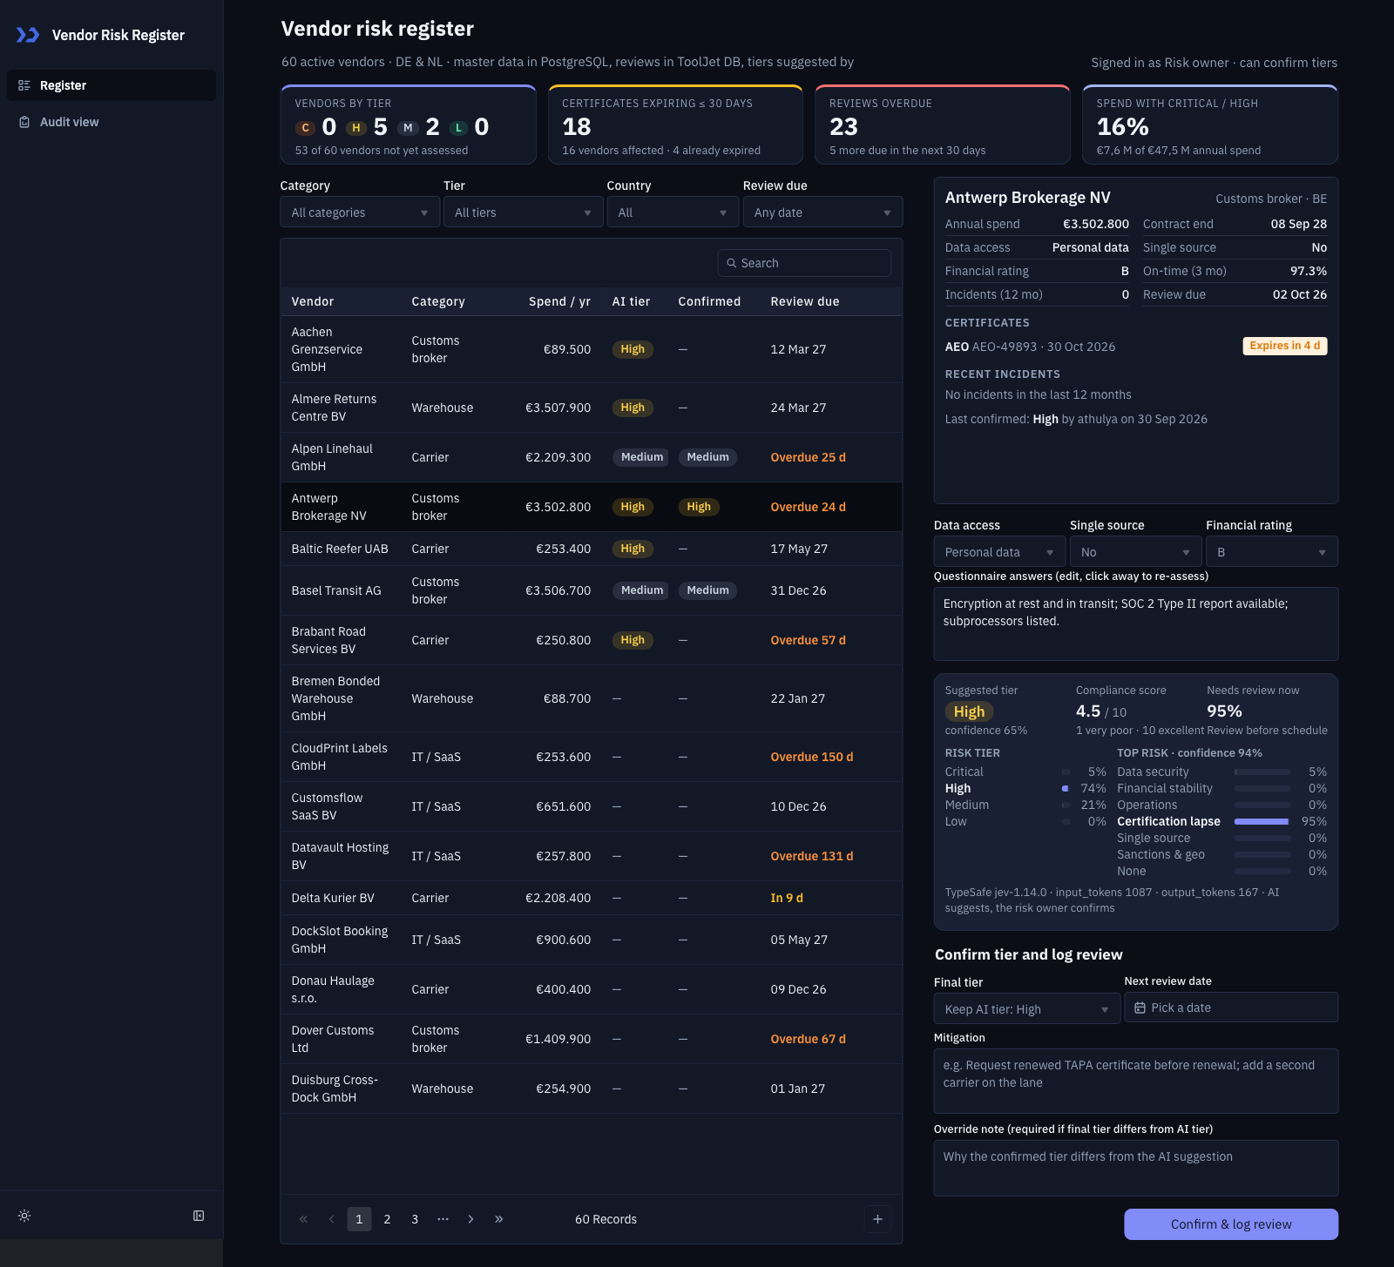Click the Reviews overdue card
Viewport: 1394px width, 1267px height.
pyautogui.click(x=943, y=125)
